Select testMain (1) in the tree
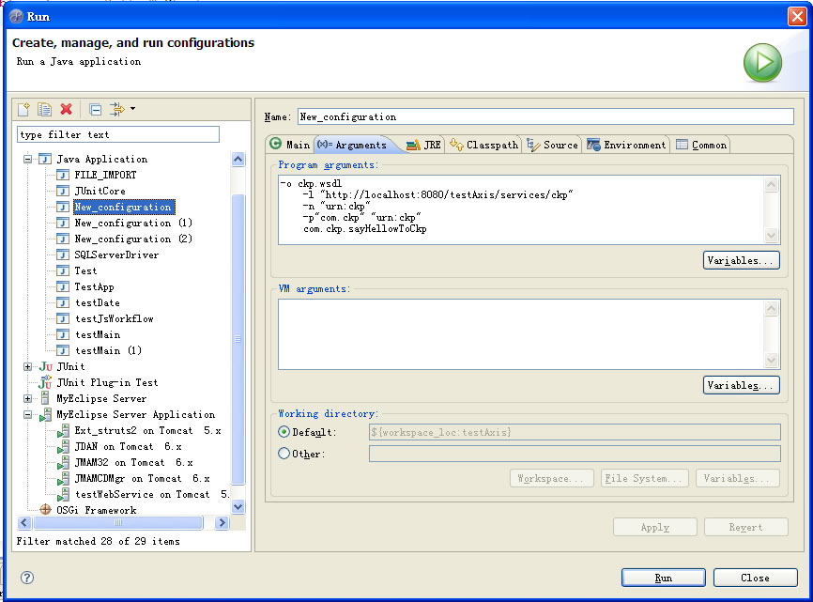This screenshot has width=813, height=602. (108, 350)
